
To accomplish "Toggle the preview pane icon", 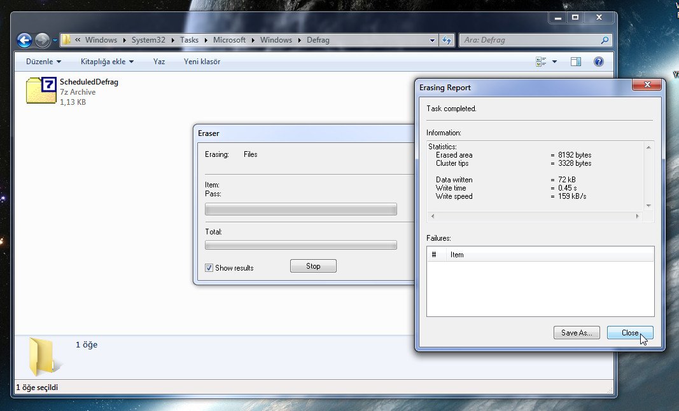I will 575,62.
